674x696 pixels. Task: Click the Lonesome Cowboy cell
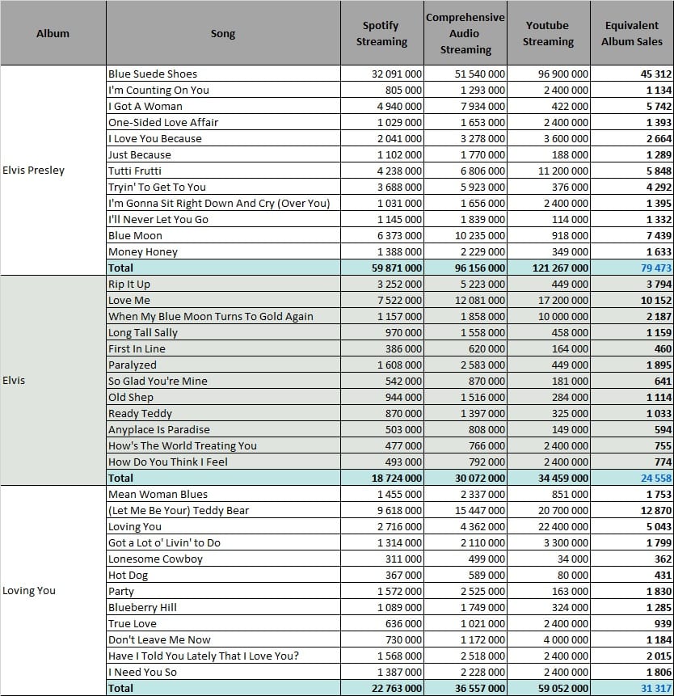coord(223,559)
